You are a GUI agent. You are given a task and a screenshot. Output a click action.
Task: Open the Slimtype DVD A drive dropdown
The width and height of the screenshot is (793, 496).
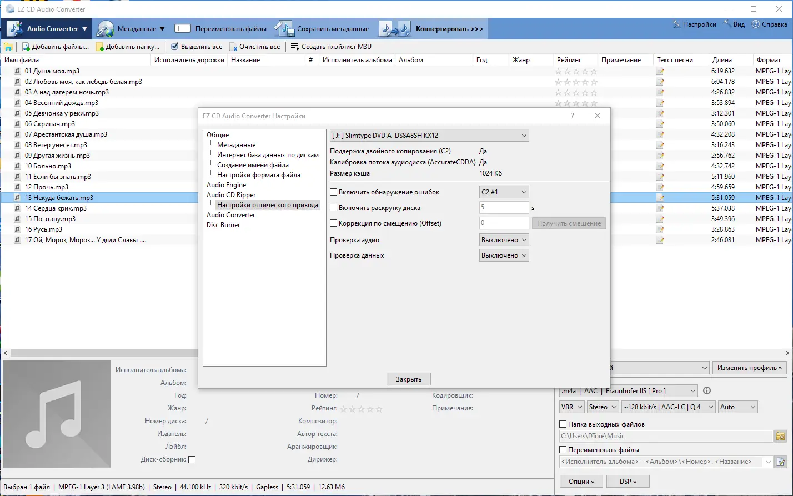click(429, 135)
